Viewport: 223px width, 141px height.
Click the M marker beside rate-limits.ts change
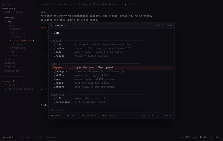pos(6,85)
